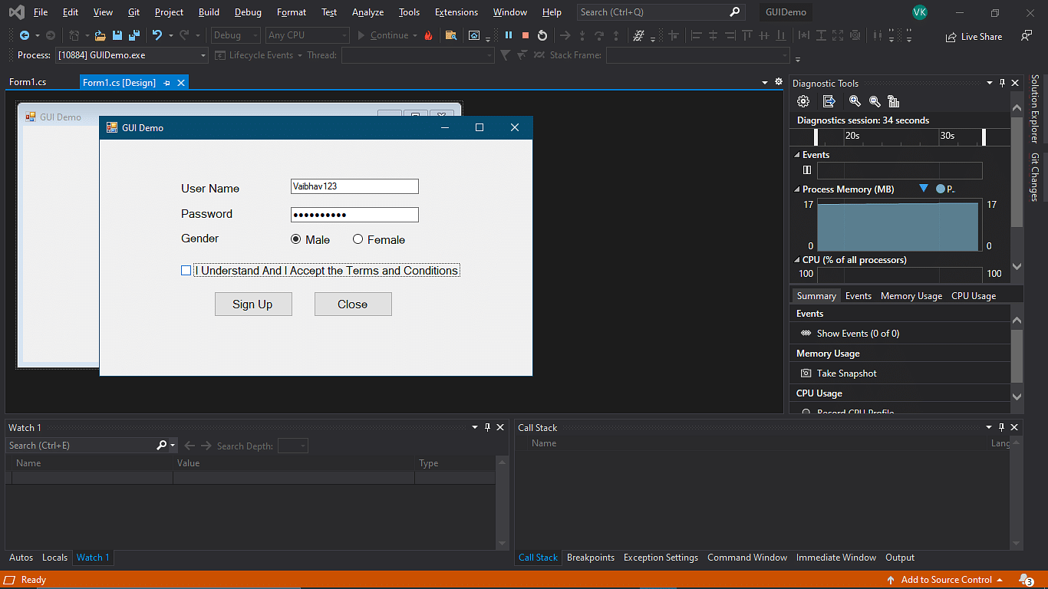Restart debugging with circular arrow icon
1048x589 pixels.
pos(542,35)
